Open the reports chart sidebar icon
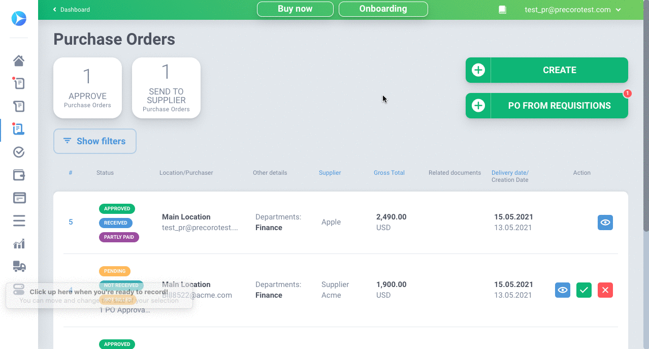649x349 pixels. tap(19, 244)
